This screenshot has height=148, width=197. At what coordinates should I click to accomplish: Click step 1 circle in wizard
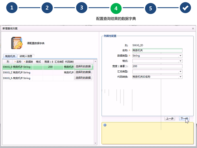[12, 8]
